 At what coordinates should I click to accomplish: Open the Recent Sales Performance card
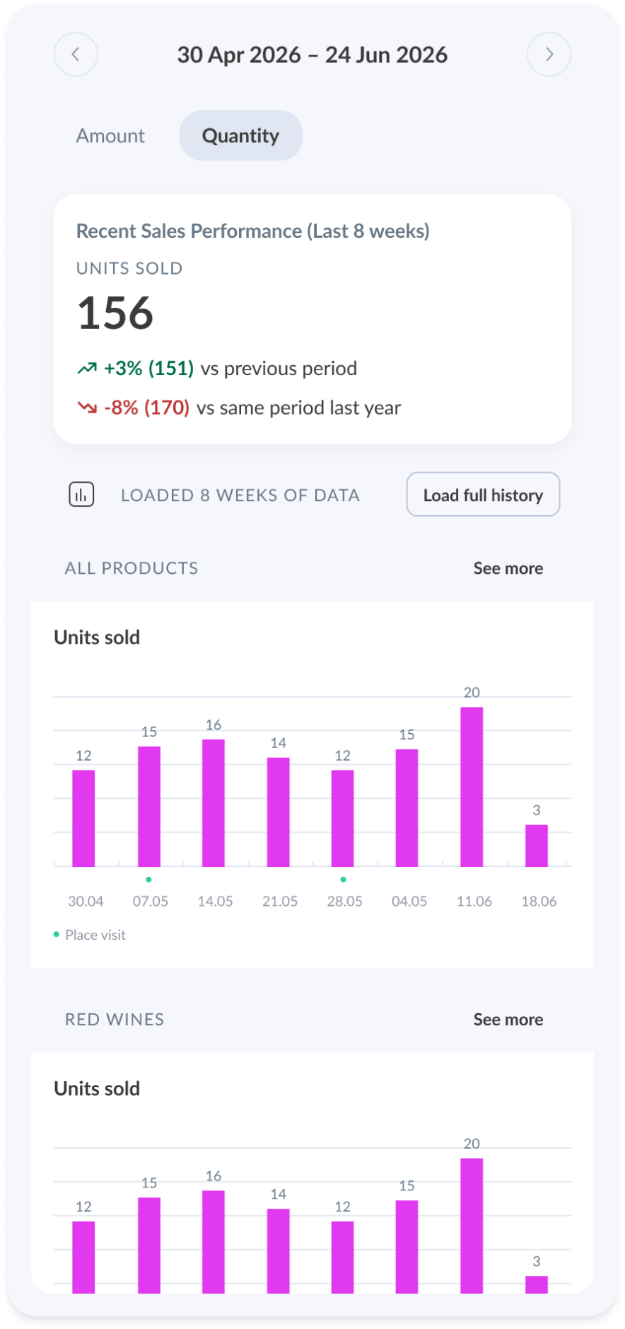pyautogui.click(x=312, y=319)
